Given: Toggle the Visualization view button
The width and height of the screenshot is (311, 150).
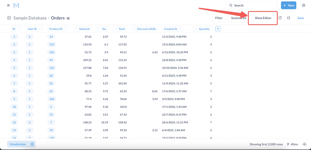Looking at the screenshot, I should [18, 144].
